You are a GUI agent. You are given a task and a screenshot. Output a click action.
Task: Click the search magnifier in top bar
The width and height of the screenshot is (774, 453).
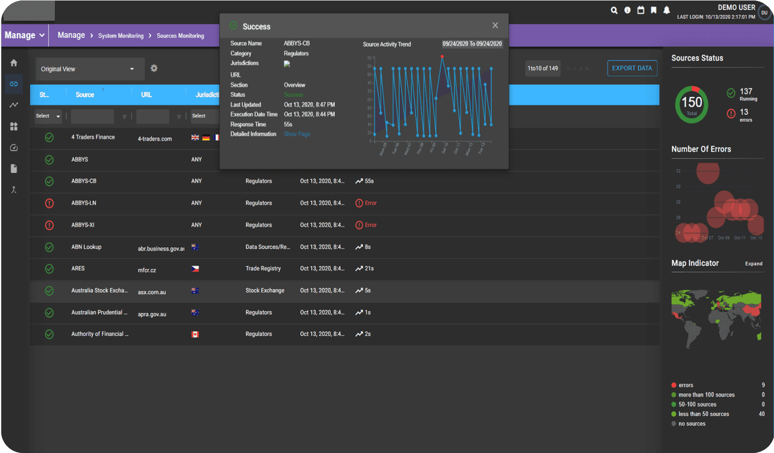click(x=614, y=10)
